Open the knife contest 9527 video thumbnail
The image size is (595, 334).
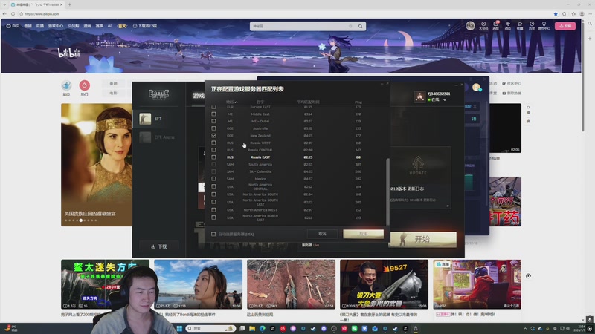(384, 284)
